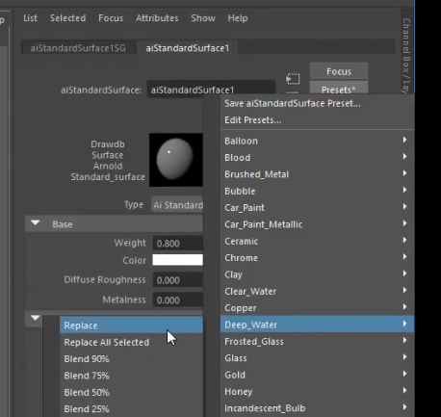Screen dimensions: 441x417
Task: Click the input connection arrow icon
Action: 293,79
